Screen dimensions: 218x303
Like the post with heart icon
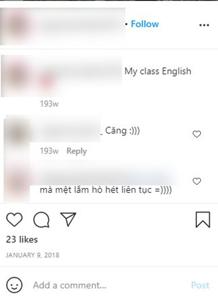click(x=14, y=220)
